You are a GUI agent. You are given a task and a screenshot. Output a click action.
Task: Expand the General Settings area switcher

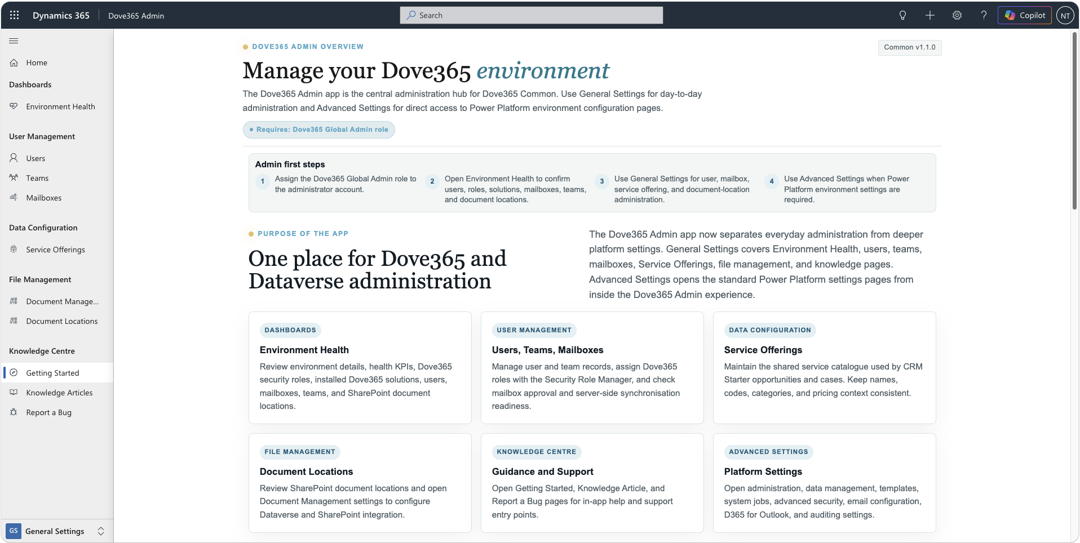click(101, 531)
